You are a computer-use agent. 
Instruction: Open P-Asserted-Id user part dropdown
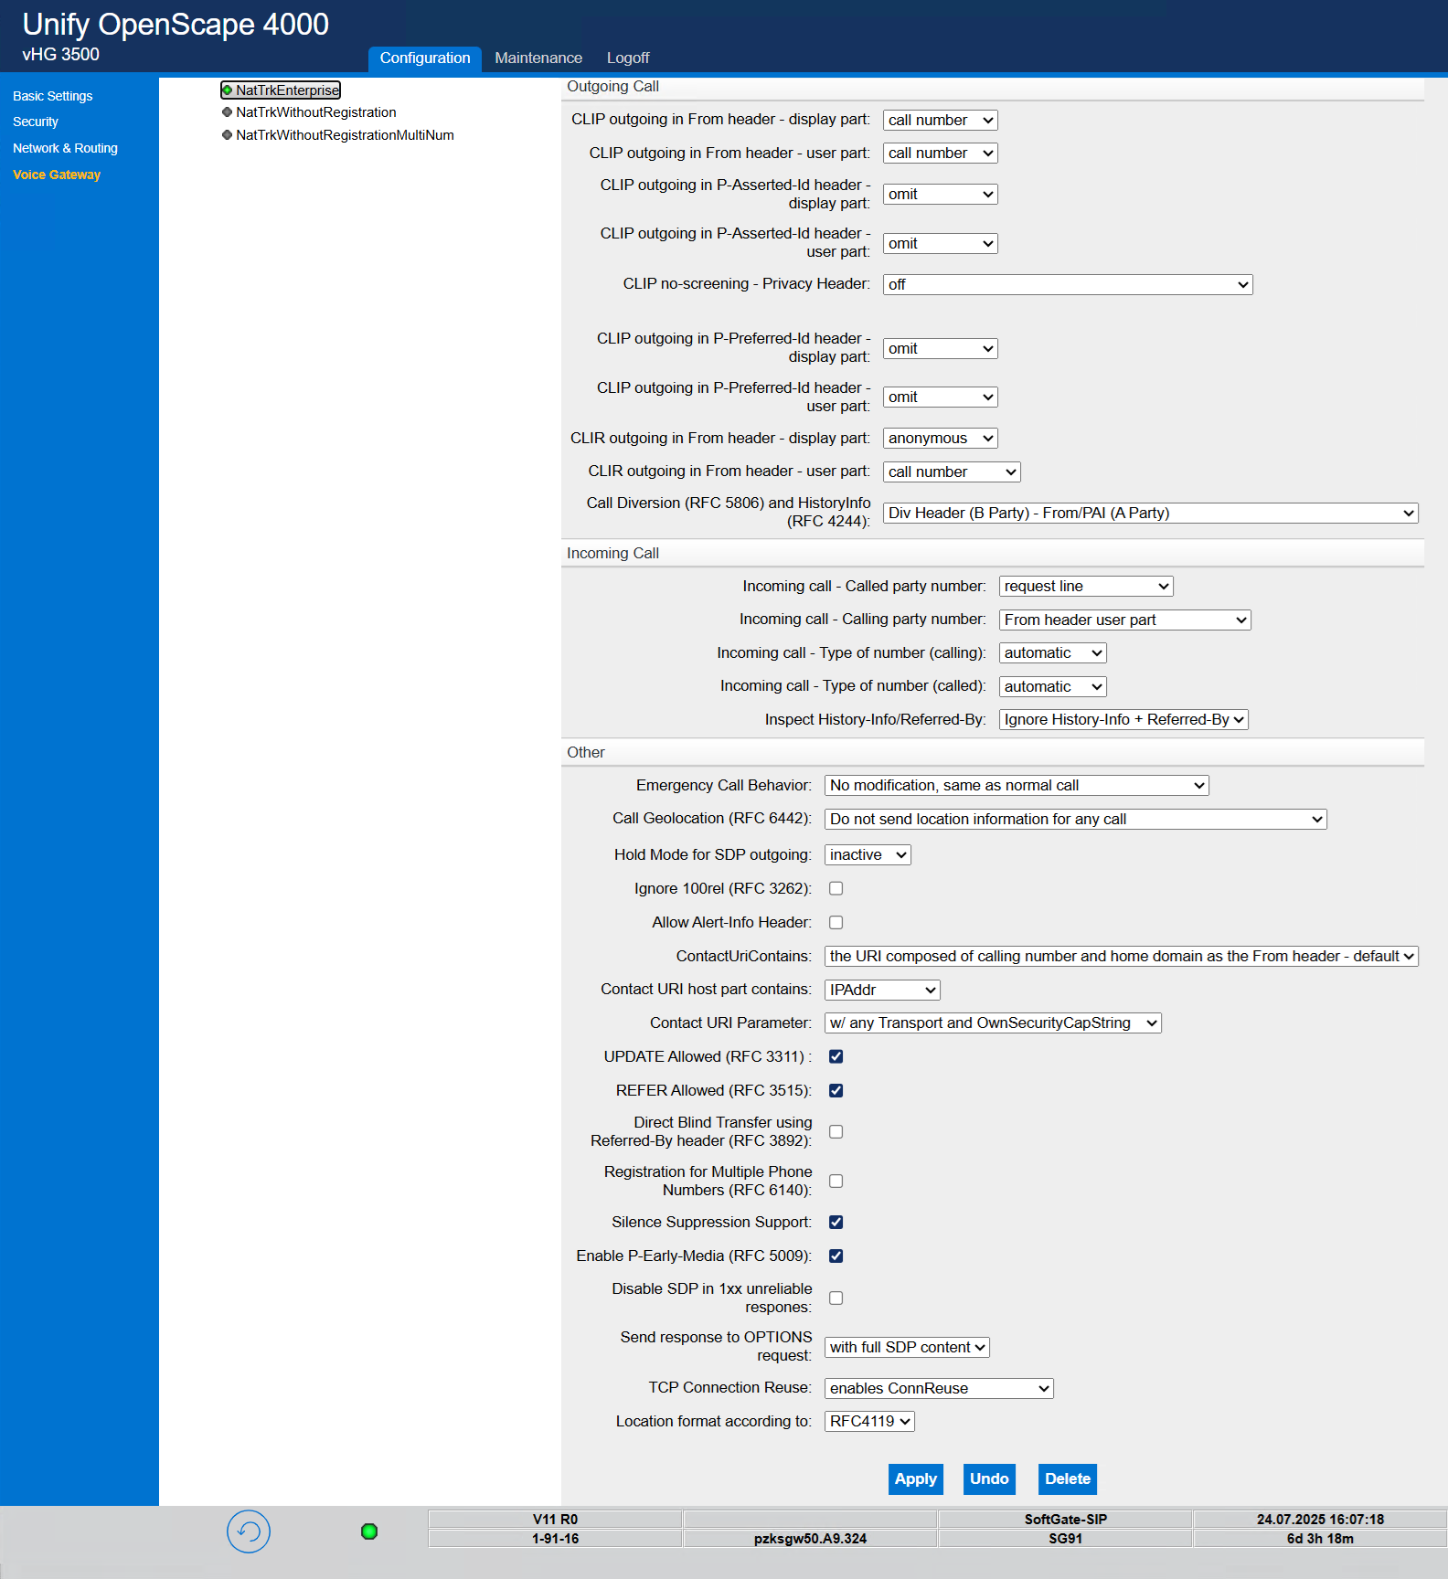(x=940, y=243)
